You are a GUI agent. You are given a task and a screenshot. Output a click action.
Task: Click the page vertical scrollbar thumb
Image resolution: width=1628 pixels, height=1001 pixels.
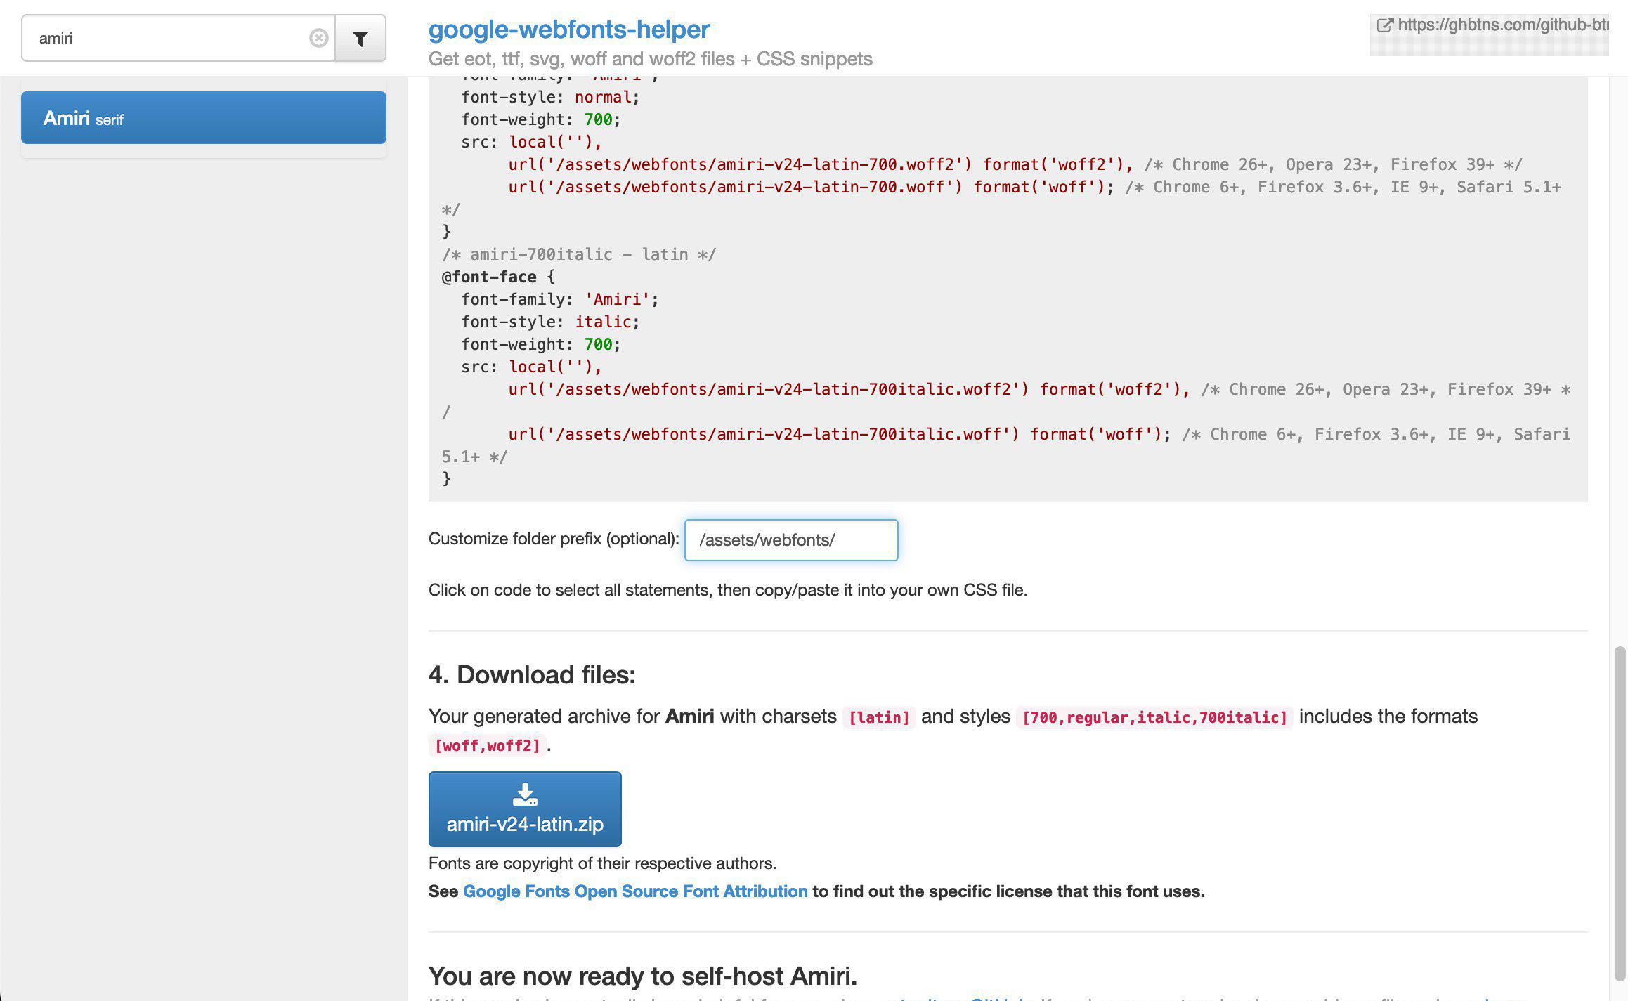click(x=1620, y=813)
